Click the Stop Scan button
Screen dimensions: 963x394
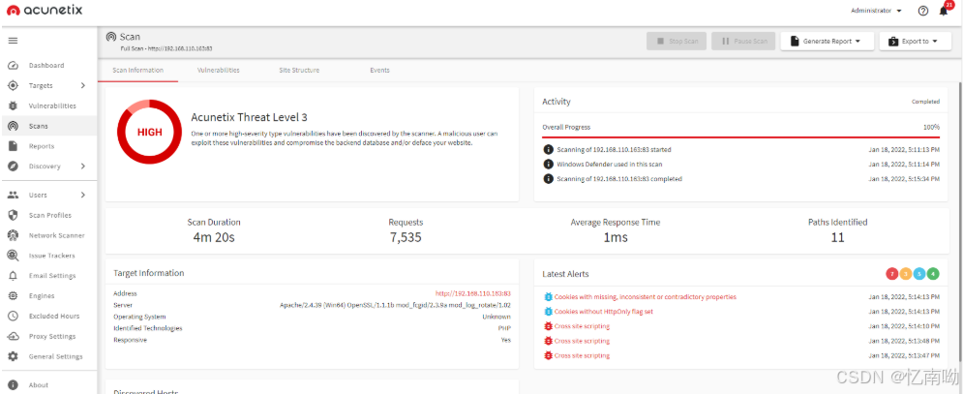(677, 42)
